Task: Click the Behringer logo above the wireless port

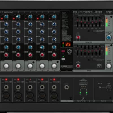Action: (x=83, y=80)
